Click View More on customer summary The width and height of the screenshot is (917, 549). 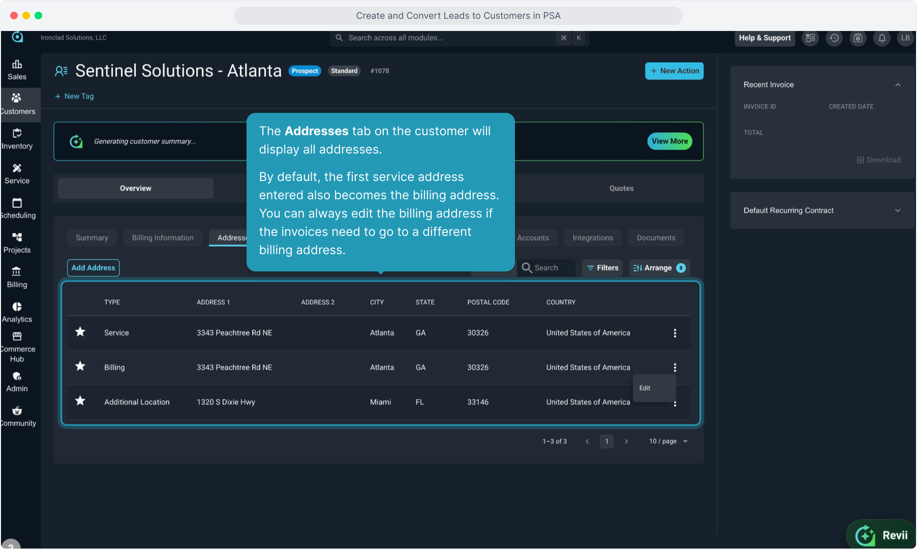click(x=669, y=141)
